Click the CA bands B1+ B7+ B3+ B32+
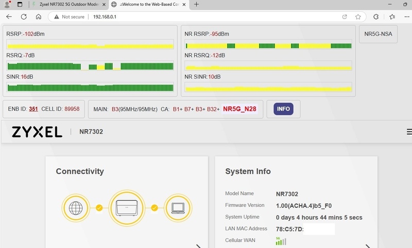412x248 pixels. tap(196, 109)
